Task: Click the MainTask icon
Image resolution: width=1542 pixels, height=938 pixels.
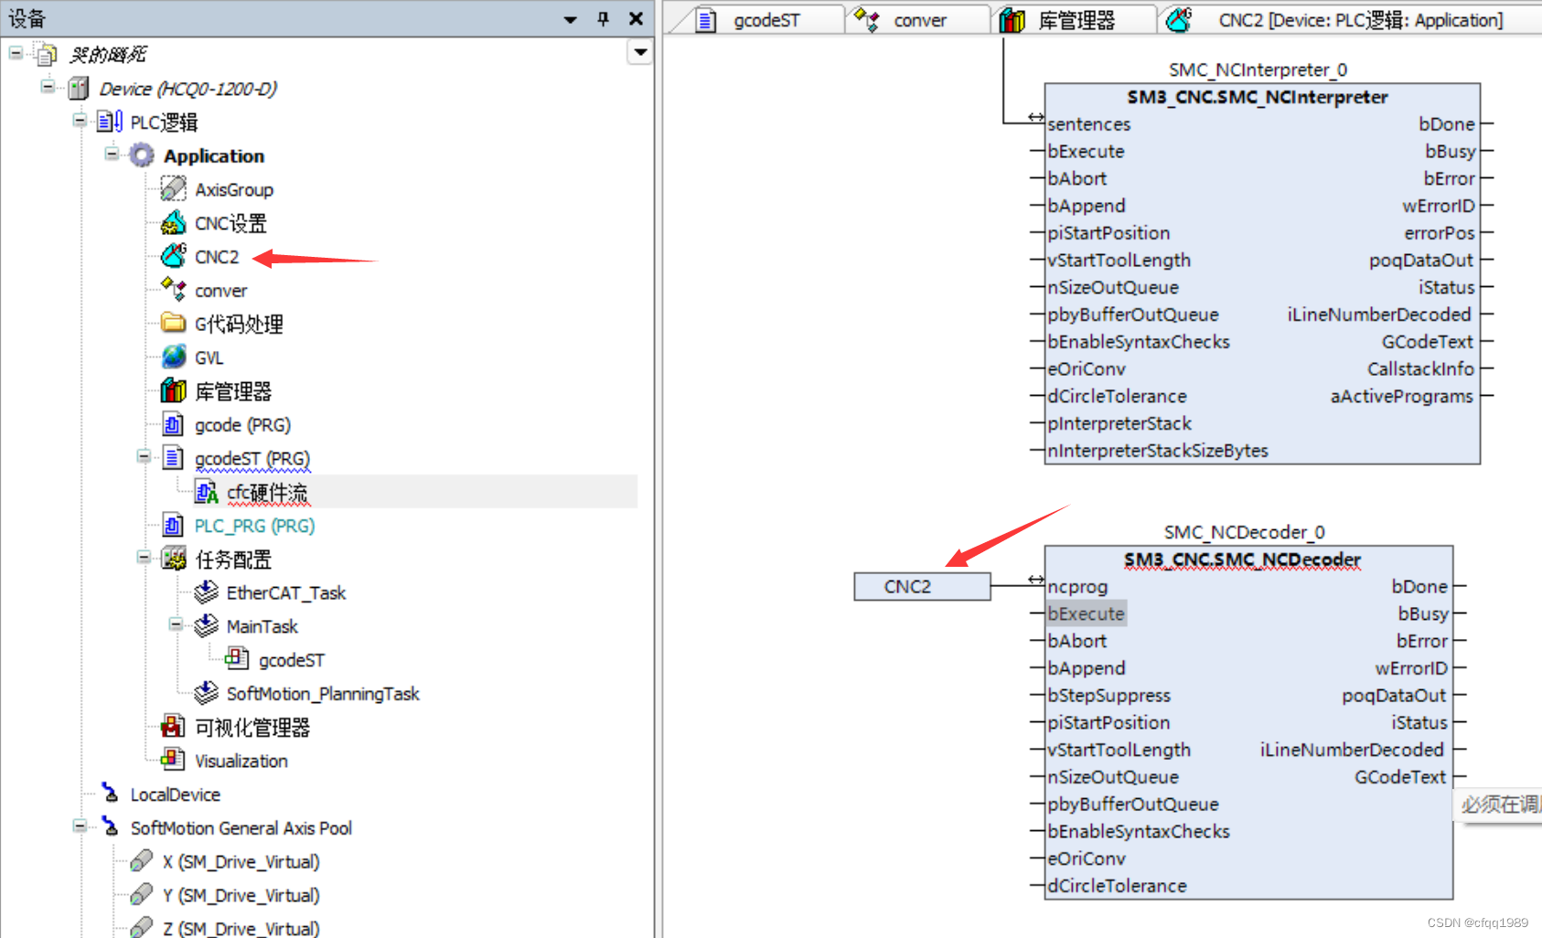Action: pyautogui.click(x=206, y=625)
